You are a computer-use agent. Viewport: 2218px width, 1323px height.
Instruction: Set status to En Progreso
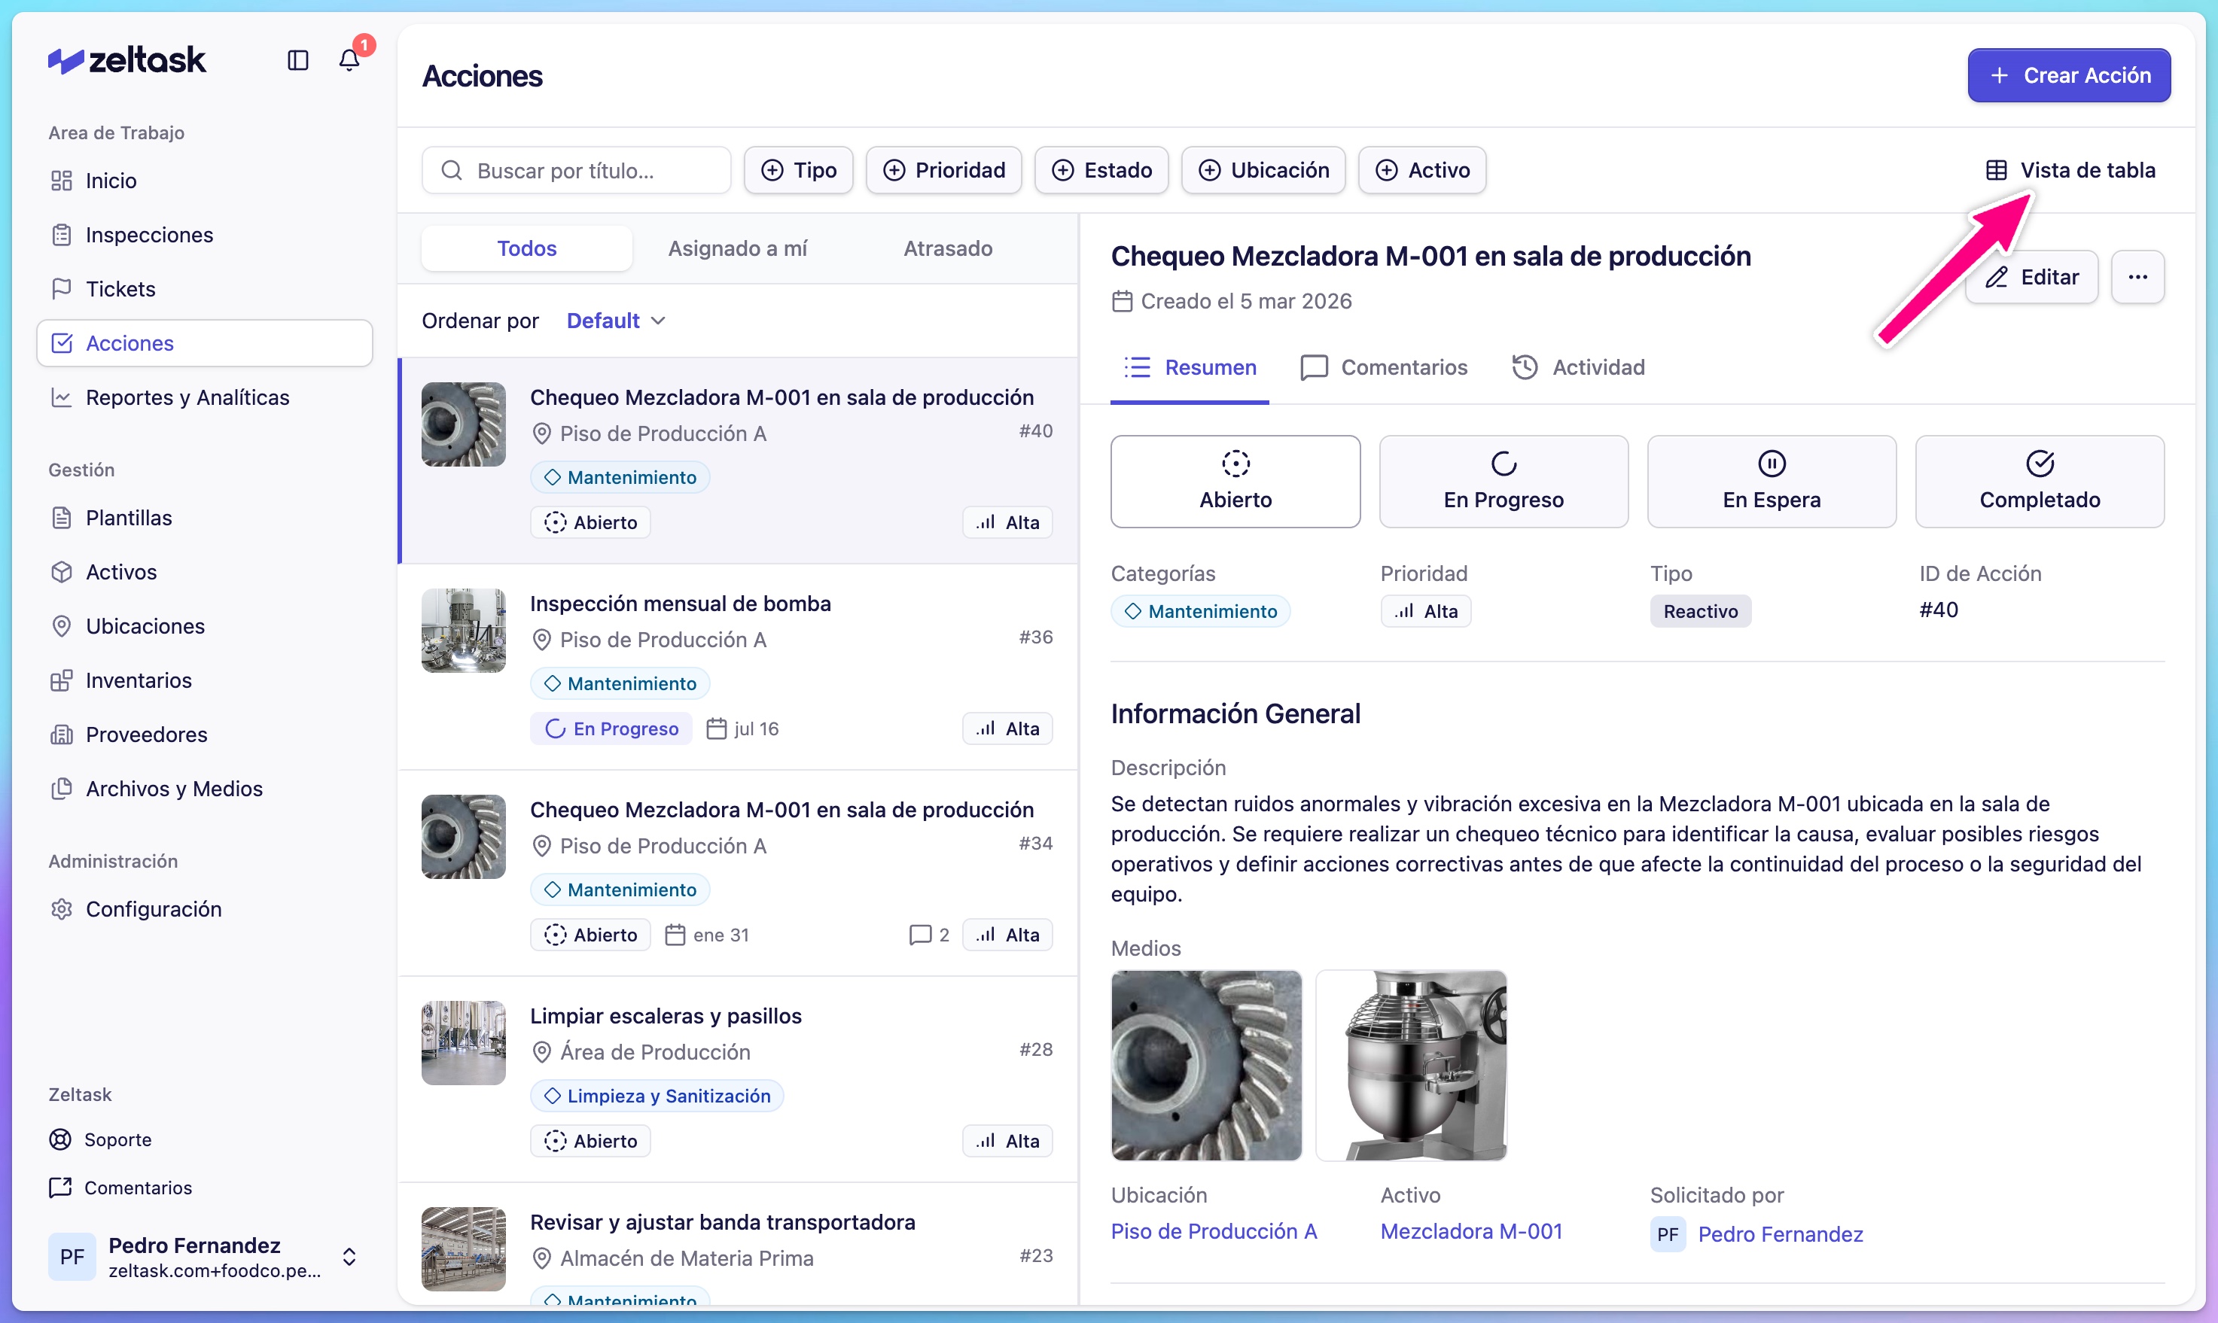[1504, 482]
